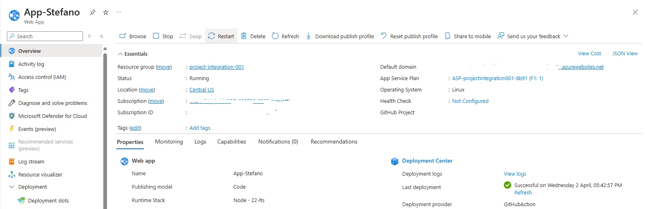The image size is (645, 209).
Task: Open View Cost link
Action: click(x=589, y=53)
